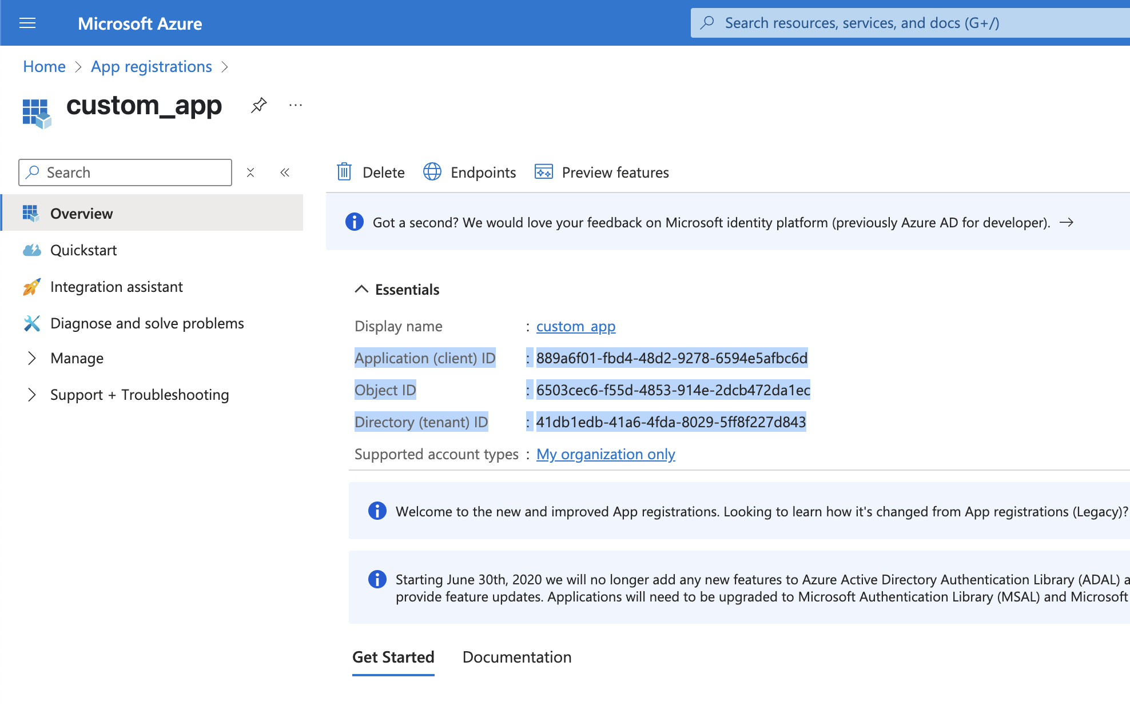The width and height of the screenshot is (1130, 706).
Task: Click the ADAL deprecation notice text
Action: coord(762,588)
